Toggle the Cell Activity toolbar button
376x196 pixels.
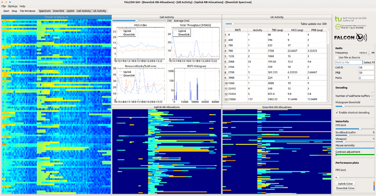[83, 10]
